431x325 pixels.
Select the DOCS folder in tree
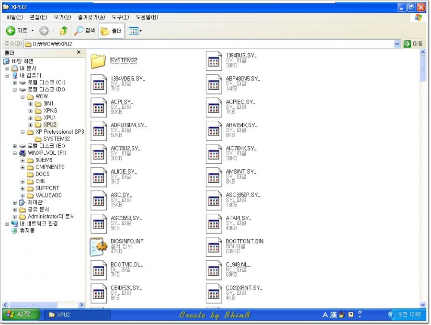43,174
